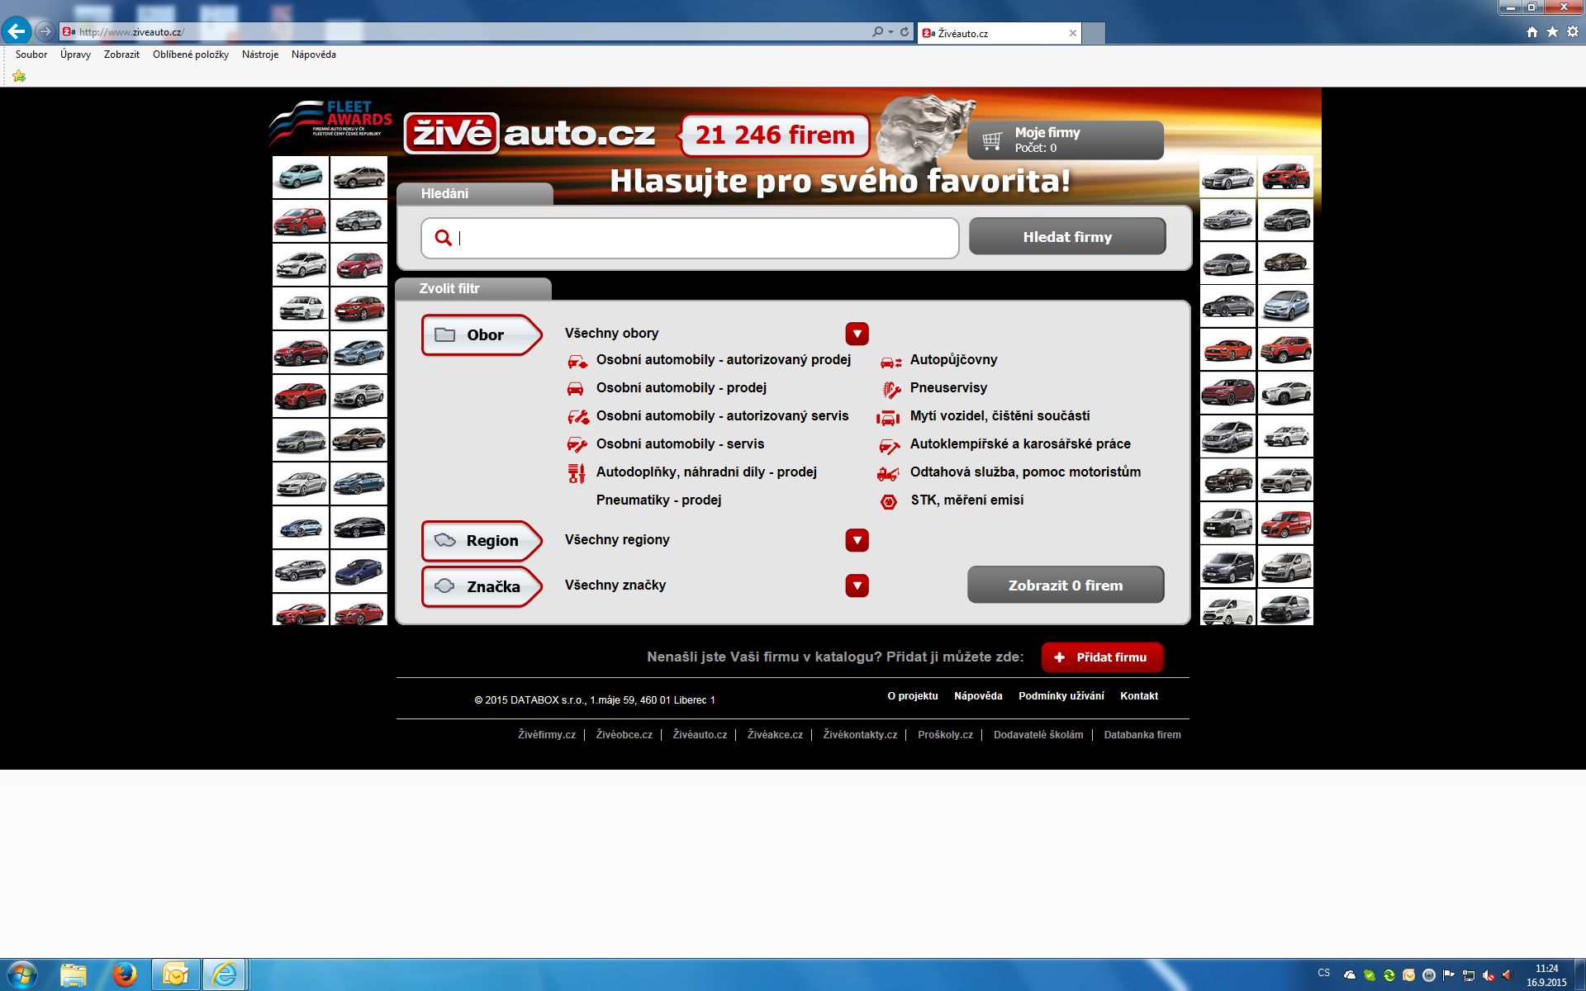Screen dimensions: 1586x991
Task: Expand the Všechny regiony dropdown arrow
Action: tap(857, 540)
